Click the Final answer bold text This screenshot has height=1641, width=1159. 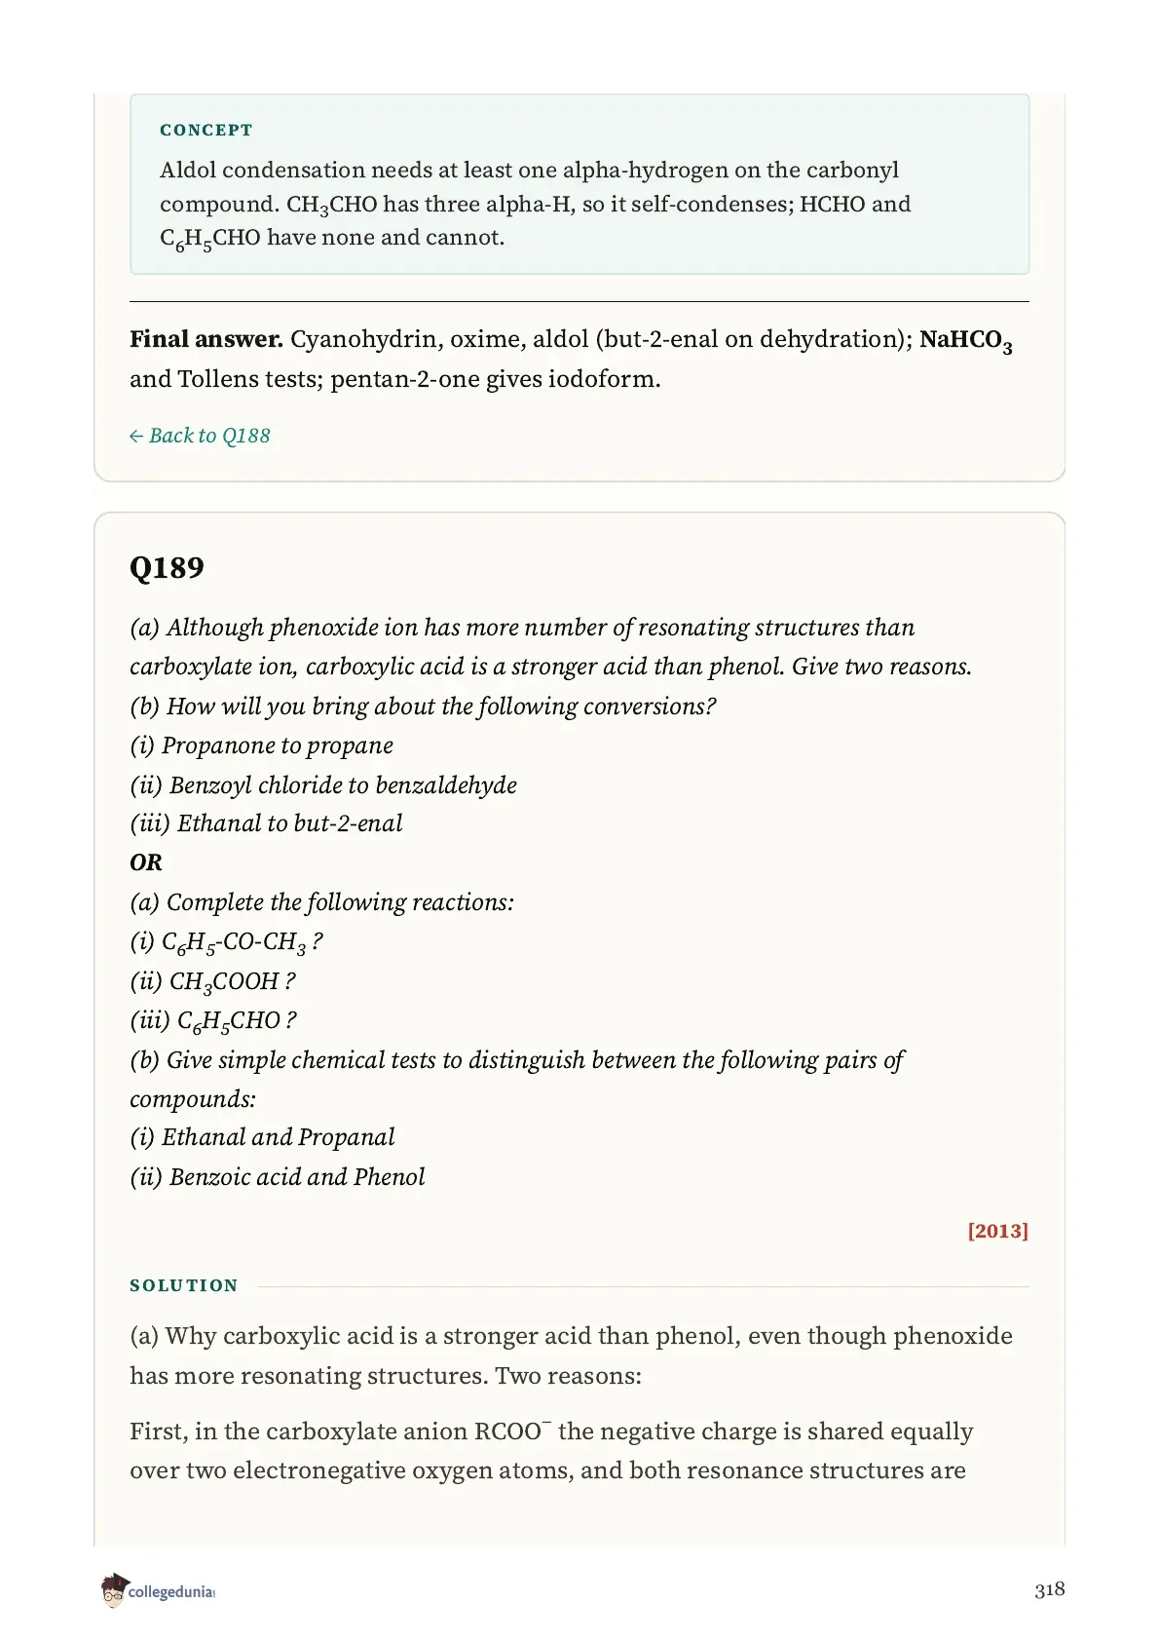(206, 339)
